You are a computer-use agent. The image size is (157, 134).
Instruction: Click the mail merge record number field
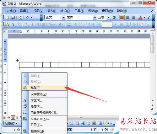click(x=107, y=24)
